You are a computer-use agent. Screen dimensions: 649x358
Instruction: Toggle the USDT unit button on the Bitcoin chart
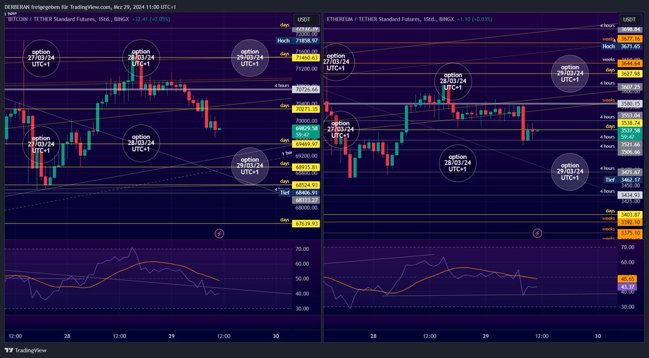click(x=304, y=19)
